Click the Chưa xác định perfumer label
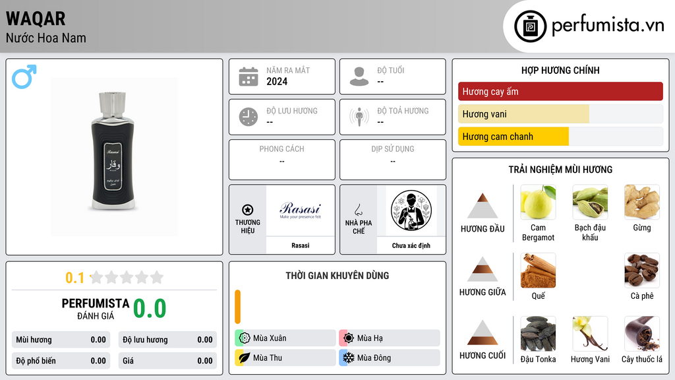The image size is (675, 380). coord(411,245)
